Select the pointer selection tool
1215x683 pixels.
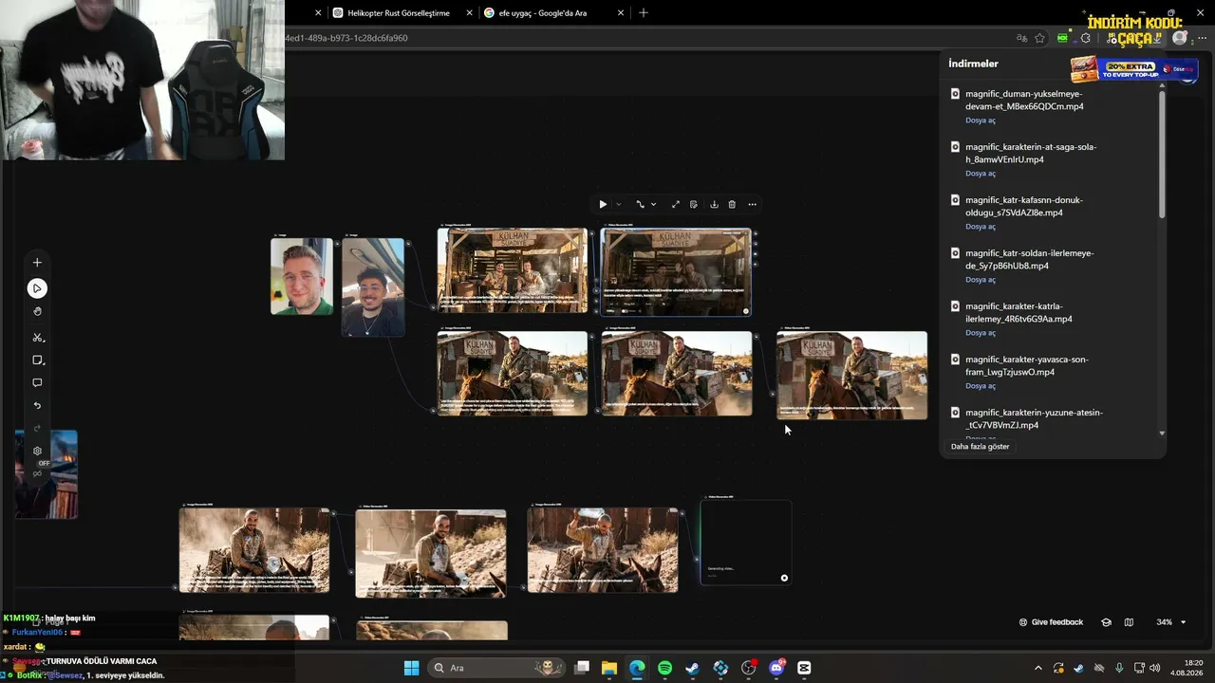point(37,288)
